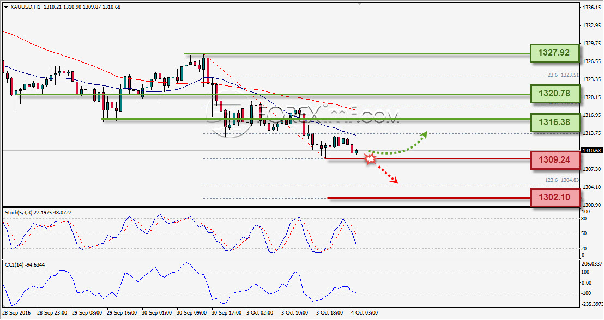Click the -100 level on CCI scale

[x=587, y=293]
